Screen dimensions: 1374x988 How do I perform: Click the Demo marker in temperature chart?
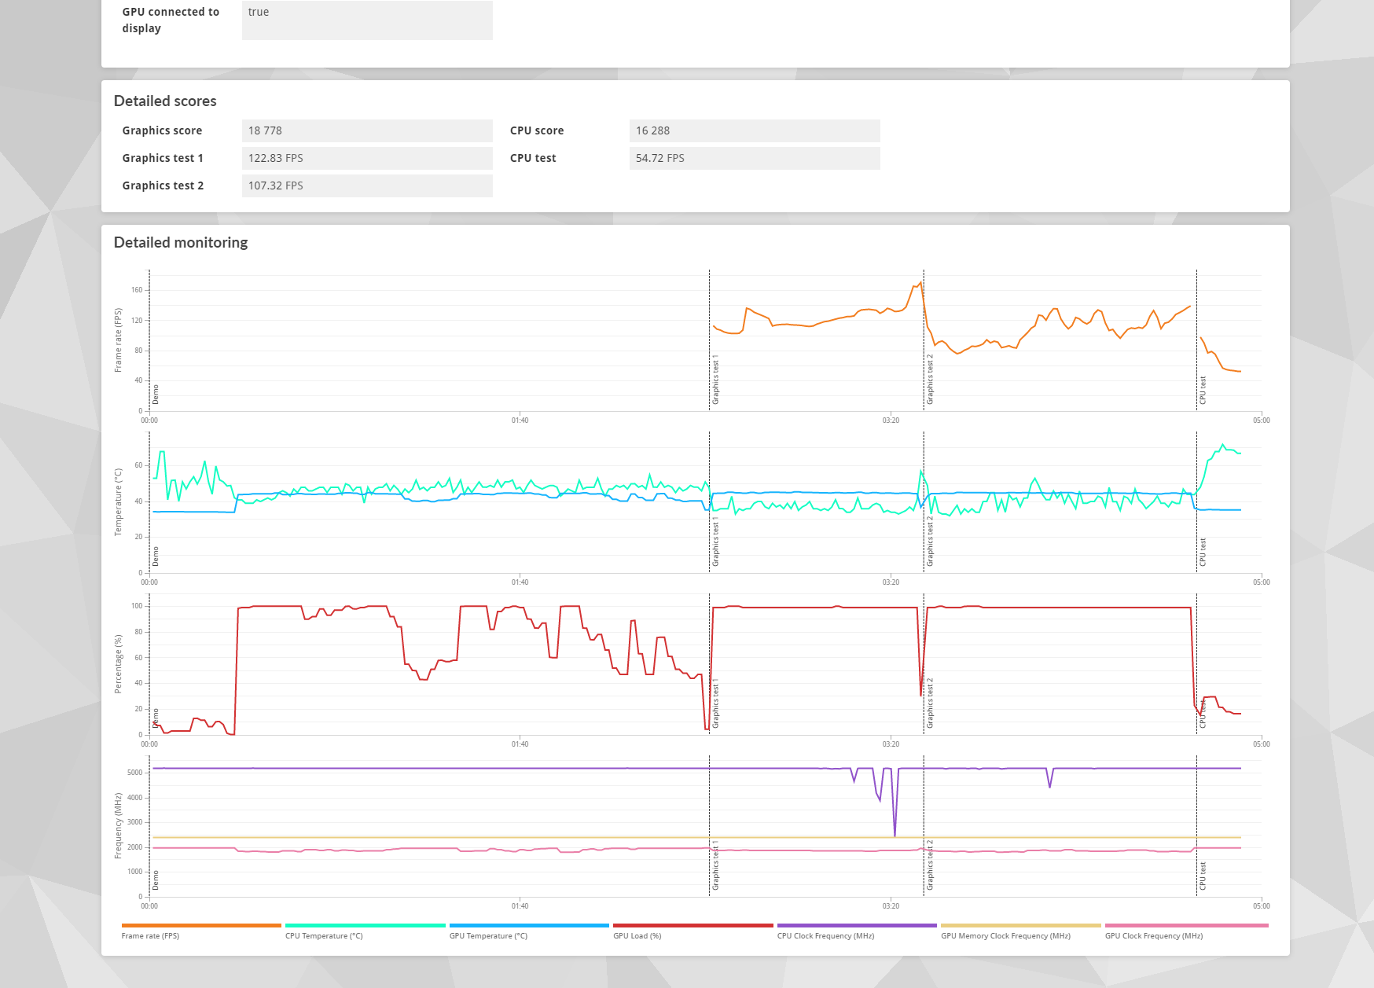point(156,556)
